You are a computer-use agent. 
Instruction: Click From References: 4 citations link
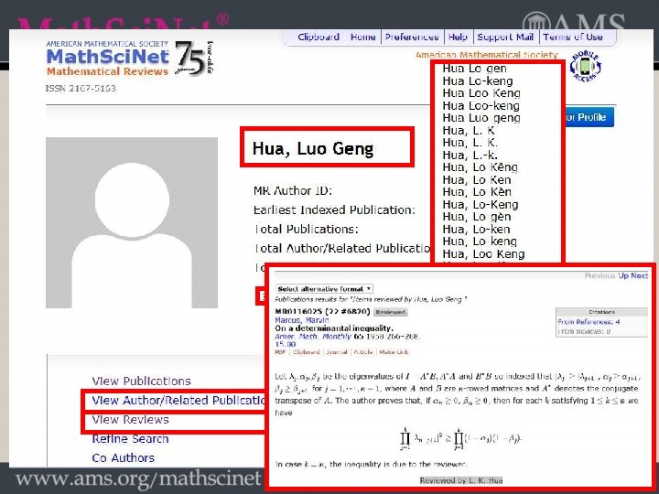click(x=589, y=322)
